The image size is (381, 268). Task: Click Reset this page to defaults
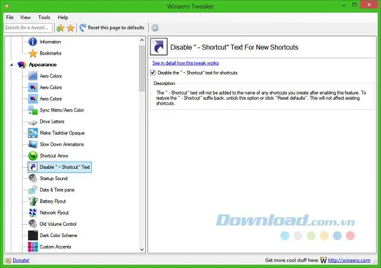(x=112, y=28)
